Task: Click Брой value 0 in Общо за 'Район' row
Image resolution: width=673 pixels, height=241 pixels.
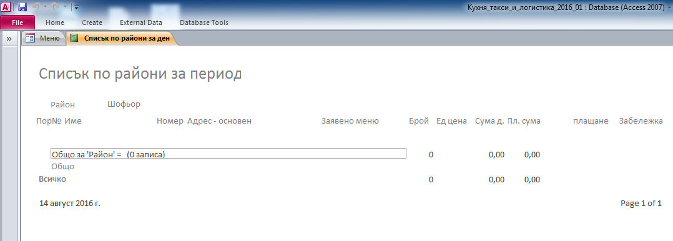Action: pos(431,155)
